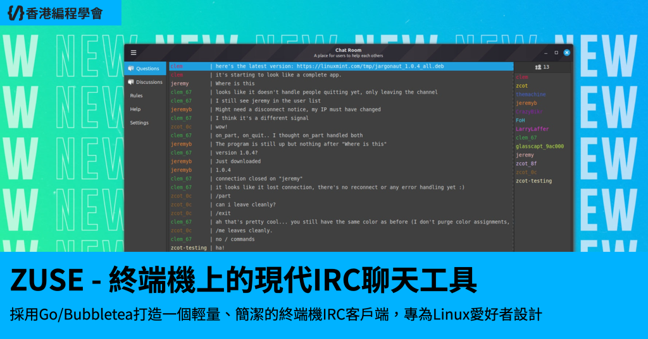Viewport: 648px width, 339px height.
Task: Click message "ah that's pretty cool..."
Action: pyautogui.click(x=363, y=222)
